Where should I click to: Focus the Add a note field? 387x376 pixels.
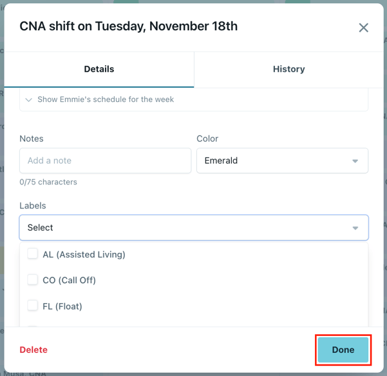click(x=105, y=161)
